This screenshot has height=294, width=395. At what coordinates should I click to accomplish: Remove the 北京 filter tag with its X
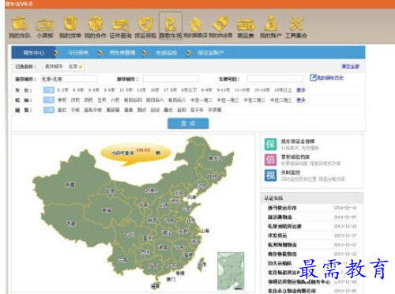pyautogui.click(x=81, y=66)
